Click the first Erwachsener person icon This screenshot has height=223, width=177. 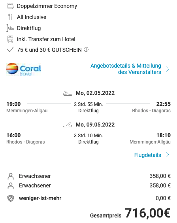point(11,176)
